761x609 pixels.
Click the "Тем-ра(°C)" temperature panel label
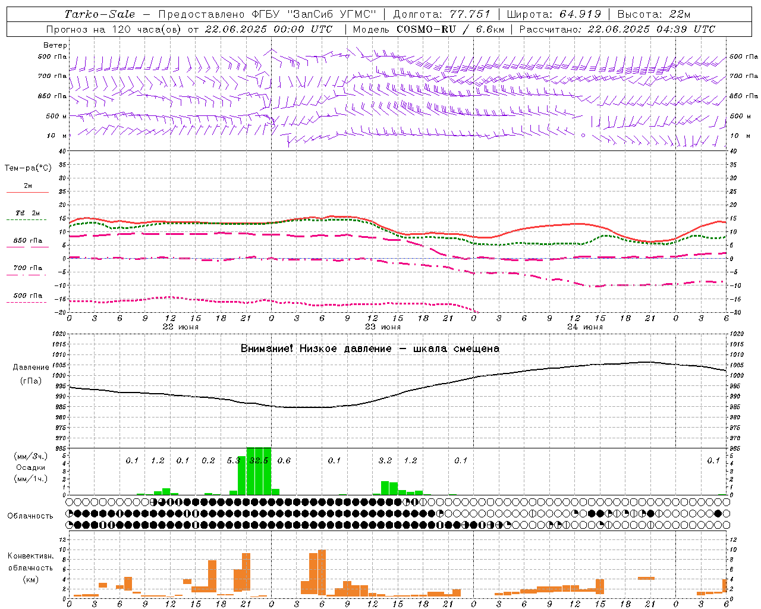click(x=28, y=168)
